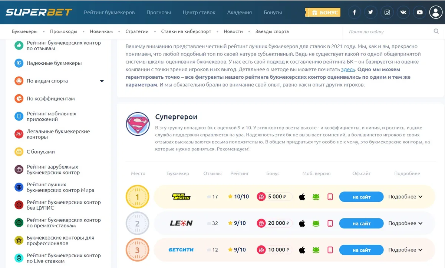Click the Betcity bookmaker logo
Viewport: 445px width, 268px height.
pyautogui.click(x=181, y=250)
